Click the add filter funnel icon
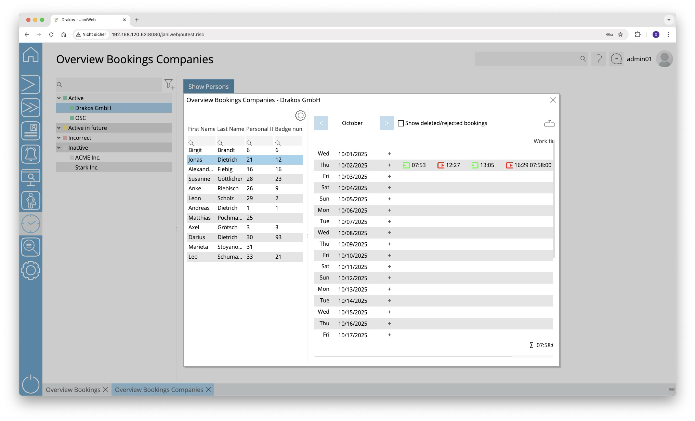 click(x=169, y=84)
